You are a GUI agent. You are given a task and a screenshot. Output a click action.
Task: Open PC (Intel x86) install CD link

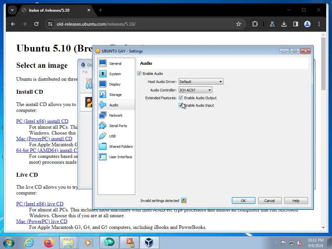pyautogui.click(x=42, y=121)
